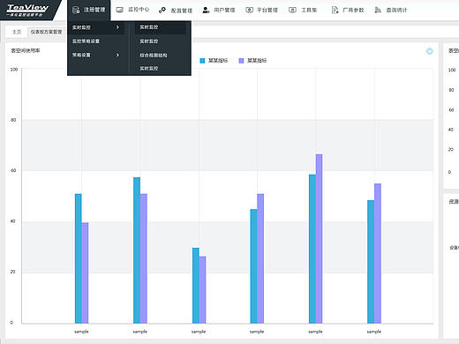The height and width of the screenshot is (344, 459).
Task: Click the 厂商参数 document icon
Action: coord(335,10)
